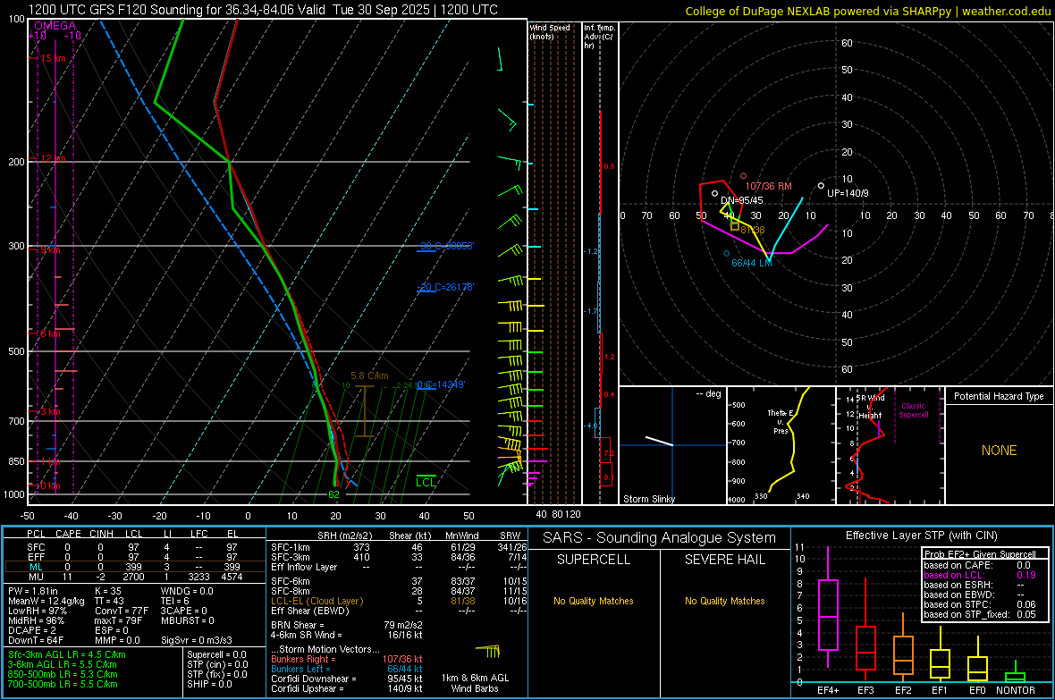Image resolution: width=1055 pixels, height=700 pixels.
Task: Click the SHIP = 0.0 value
Action: (x=209, y=685)
